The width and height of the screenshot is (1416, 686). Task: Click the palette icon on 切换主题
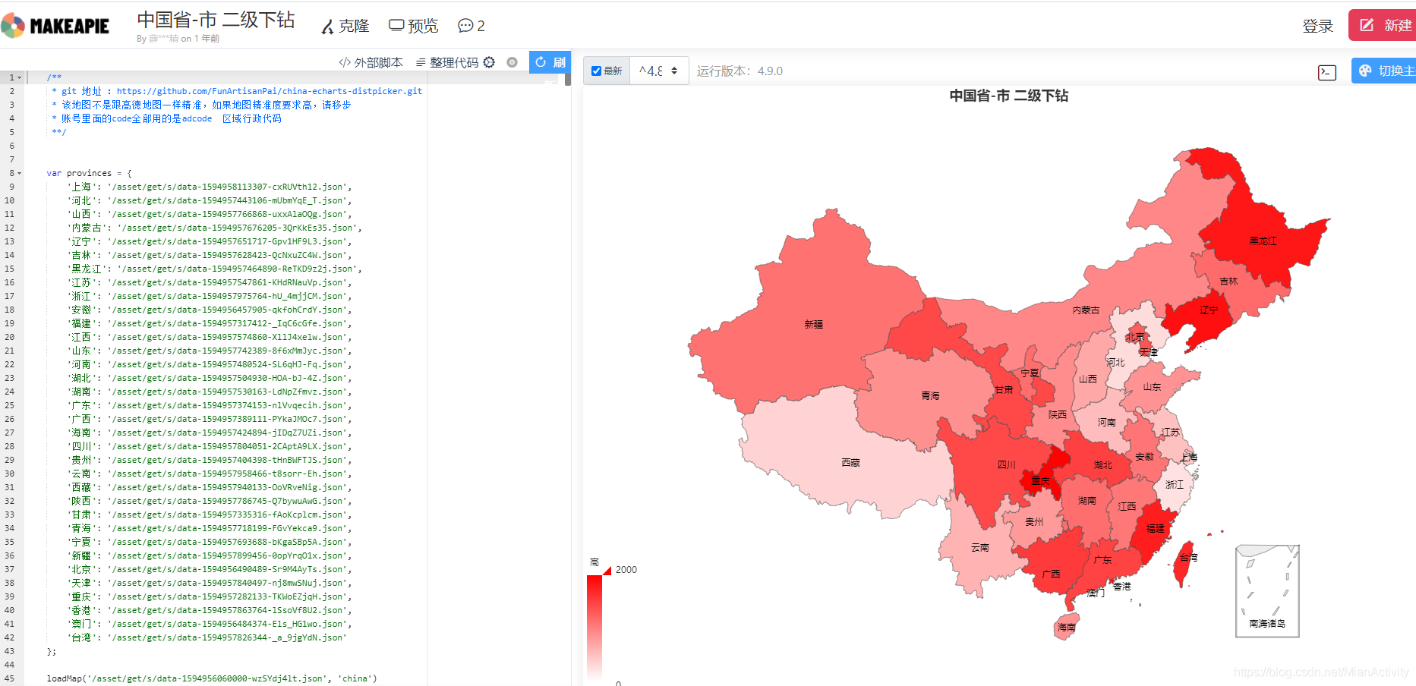point(1366,70)
